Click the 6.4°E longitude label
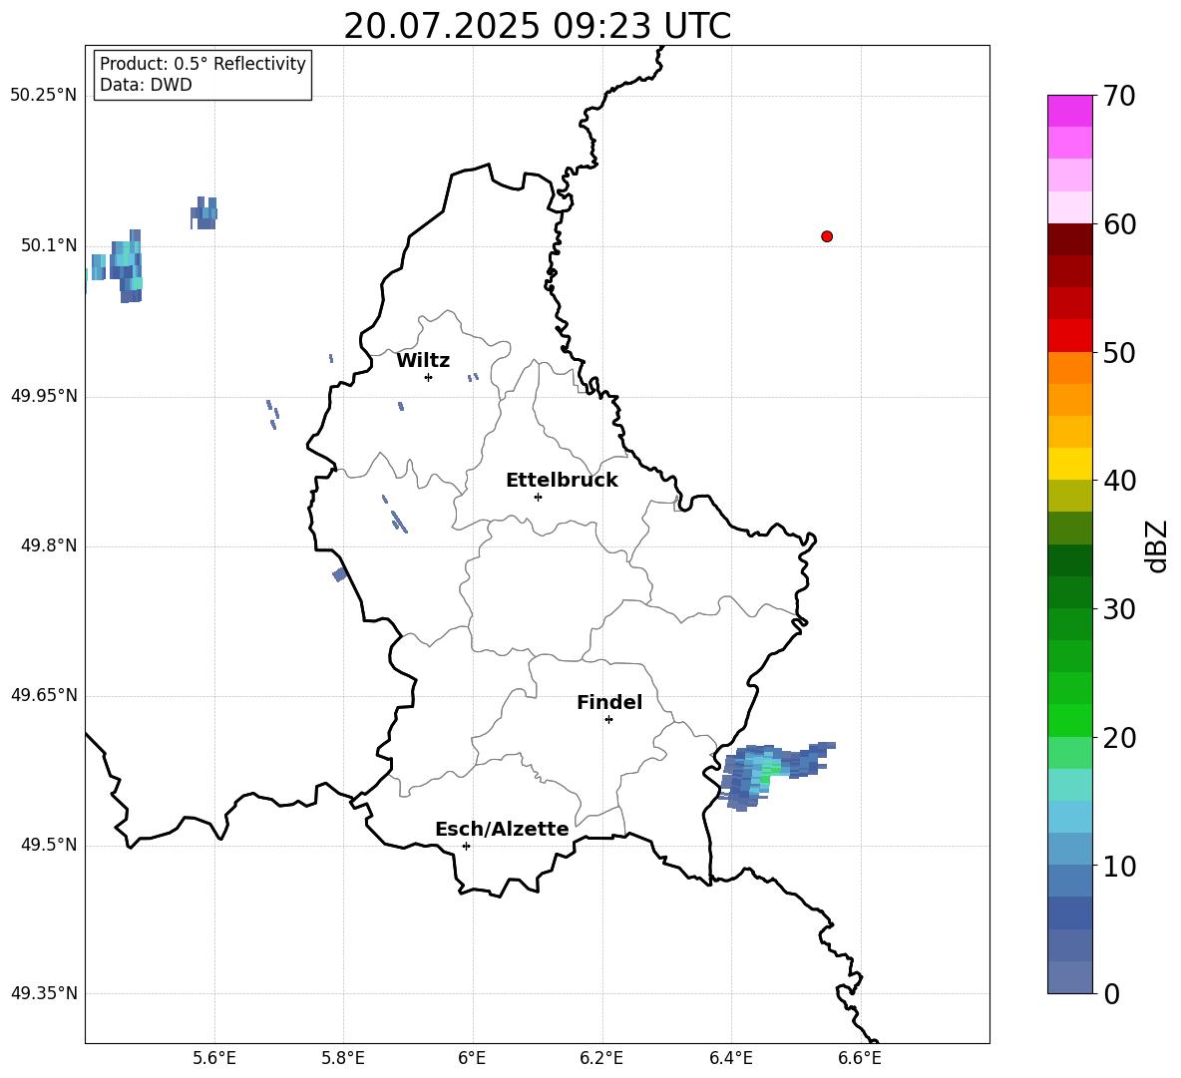Image resolution: width=1181 pixels, height=1078 pixels. coord(730,1058)
